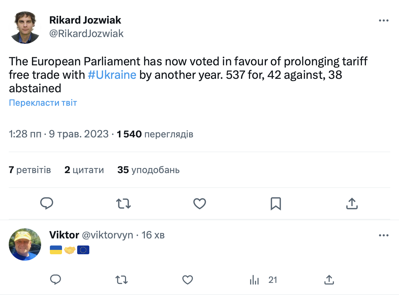Like Viktor's reply

pos(187,280)
